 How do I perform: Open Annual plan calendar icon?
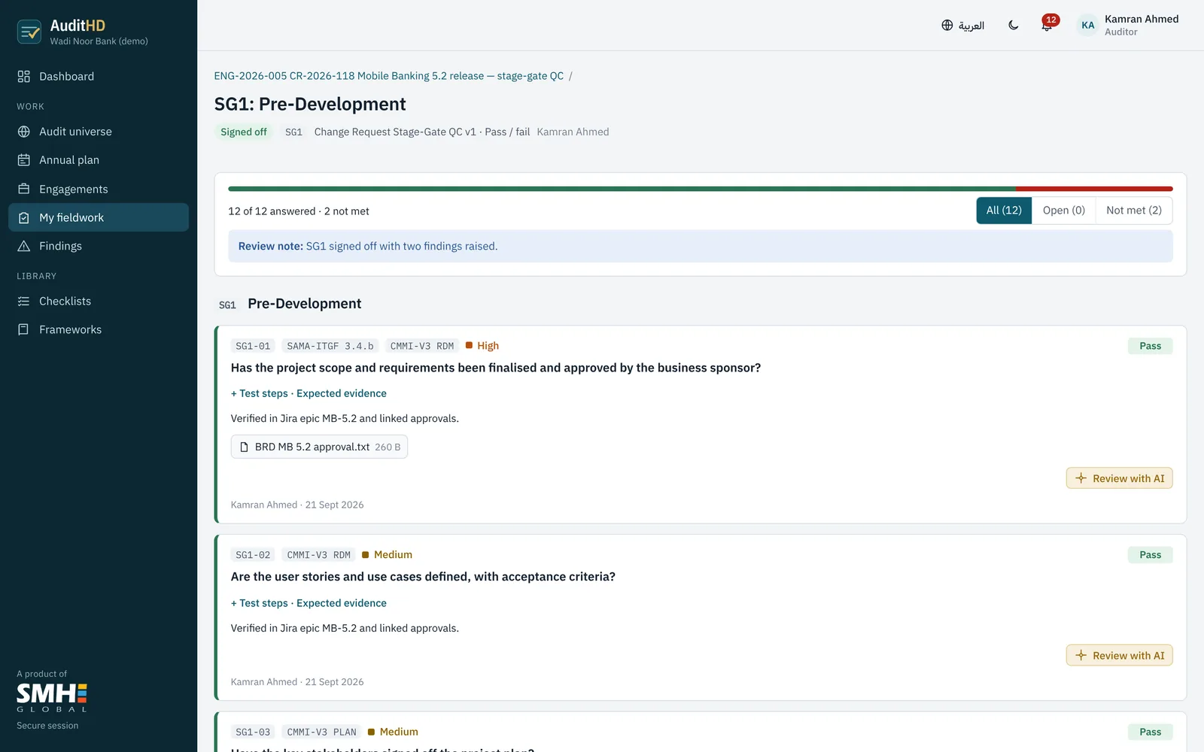coord(24,160)
